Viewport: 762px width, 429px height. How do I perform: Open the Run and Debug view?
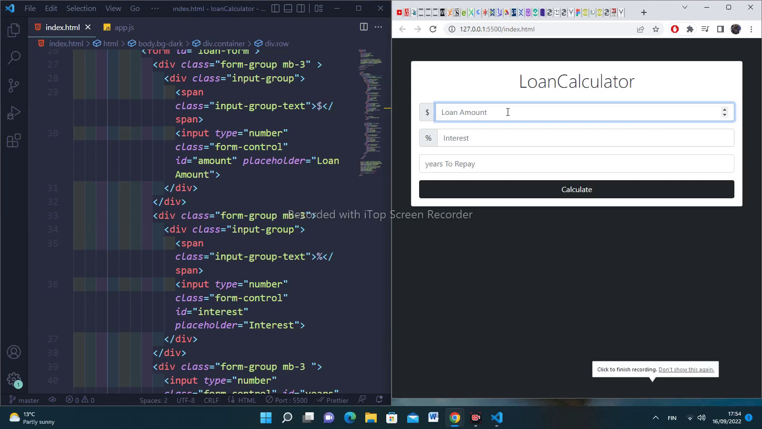click(x=14, y=113)
